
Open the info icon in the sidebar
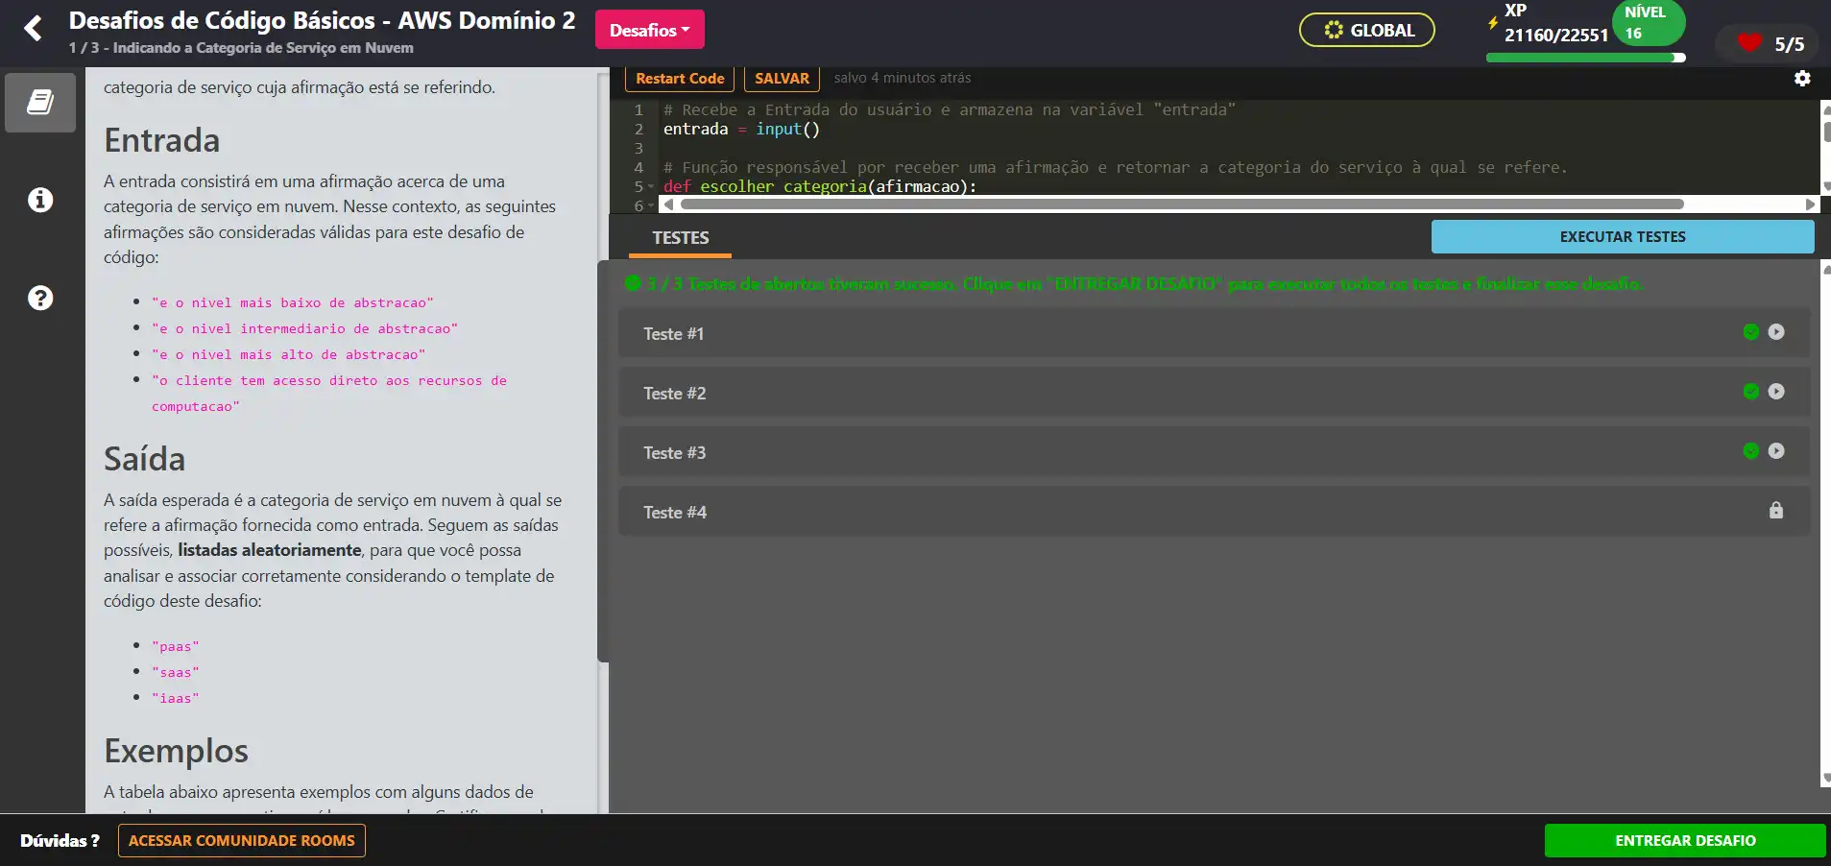coord(40,200)
